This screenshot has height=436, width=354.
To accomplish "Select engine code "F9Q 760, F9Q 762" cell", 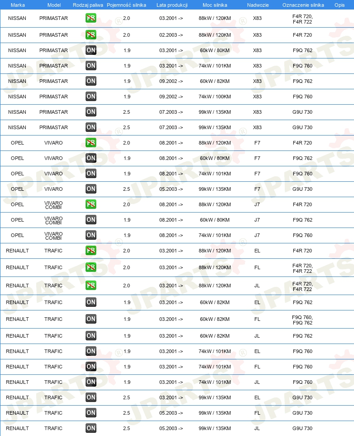I will [x=302, y=320].
